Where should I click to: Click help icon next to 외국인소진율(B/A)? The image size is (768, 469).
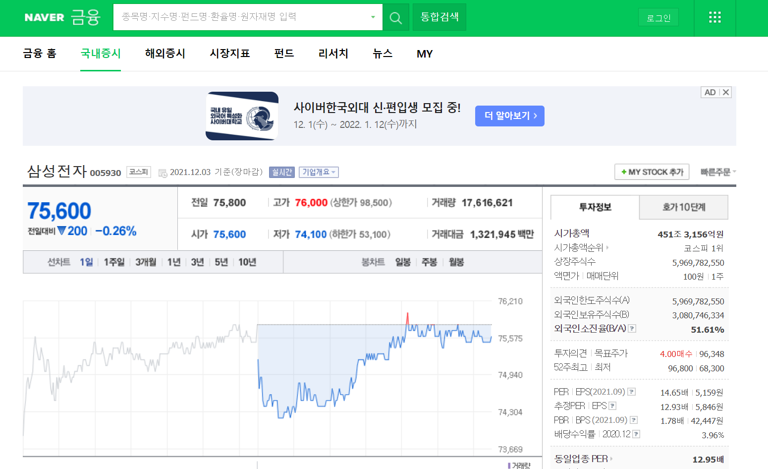[x=632, y=328]
